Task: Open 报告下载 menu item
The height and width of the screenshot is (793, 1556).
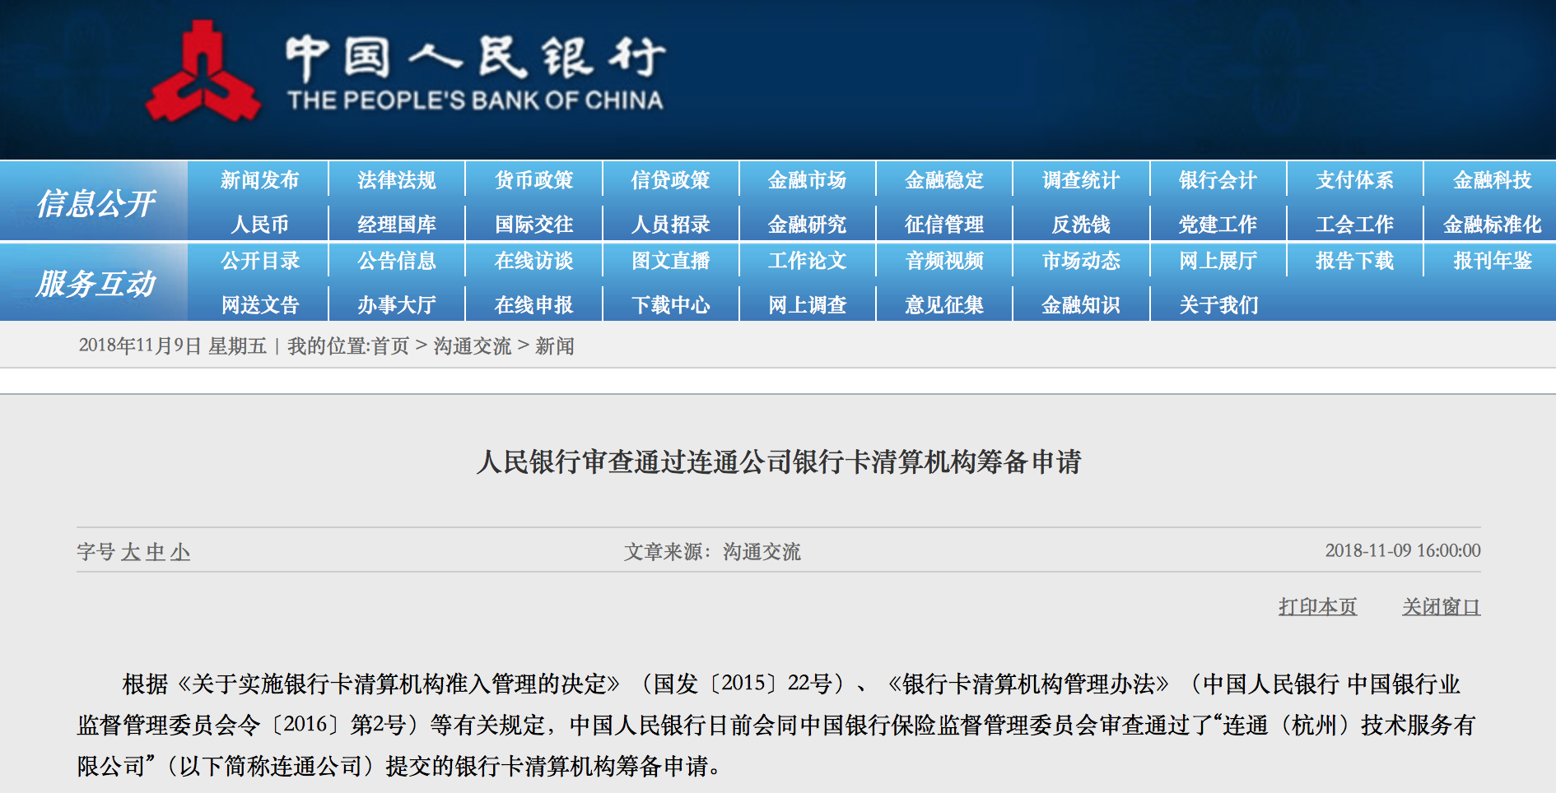Action: tap(1354, 261)
